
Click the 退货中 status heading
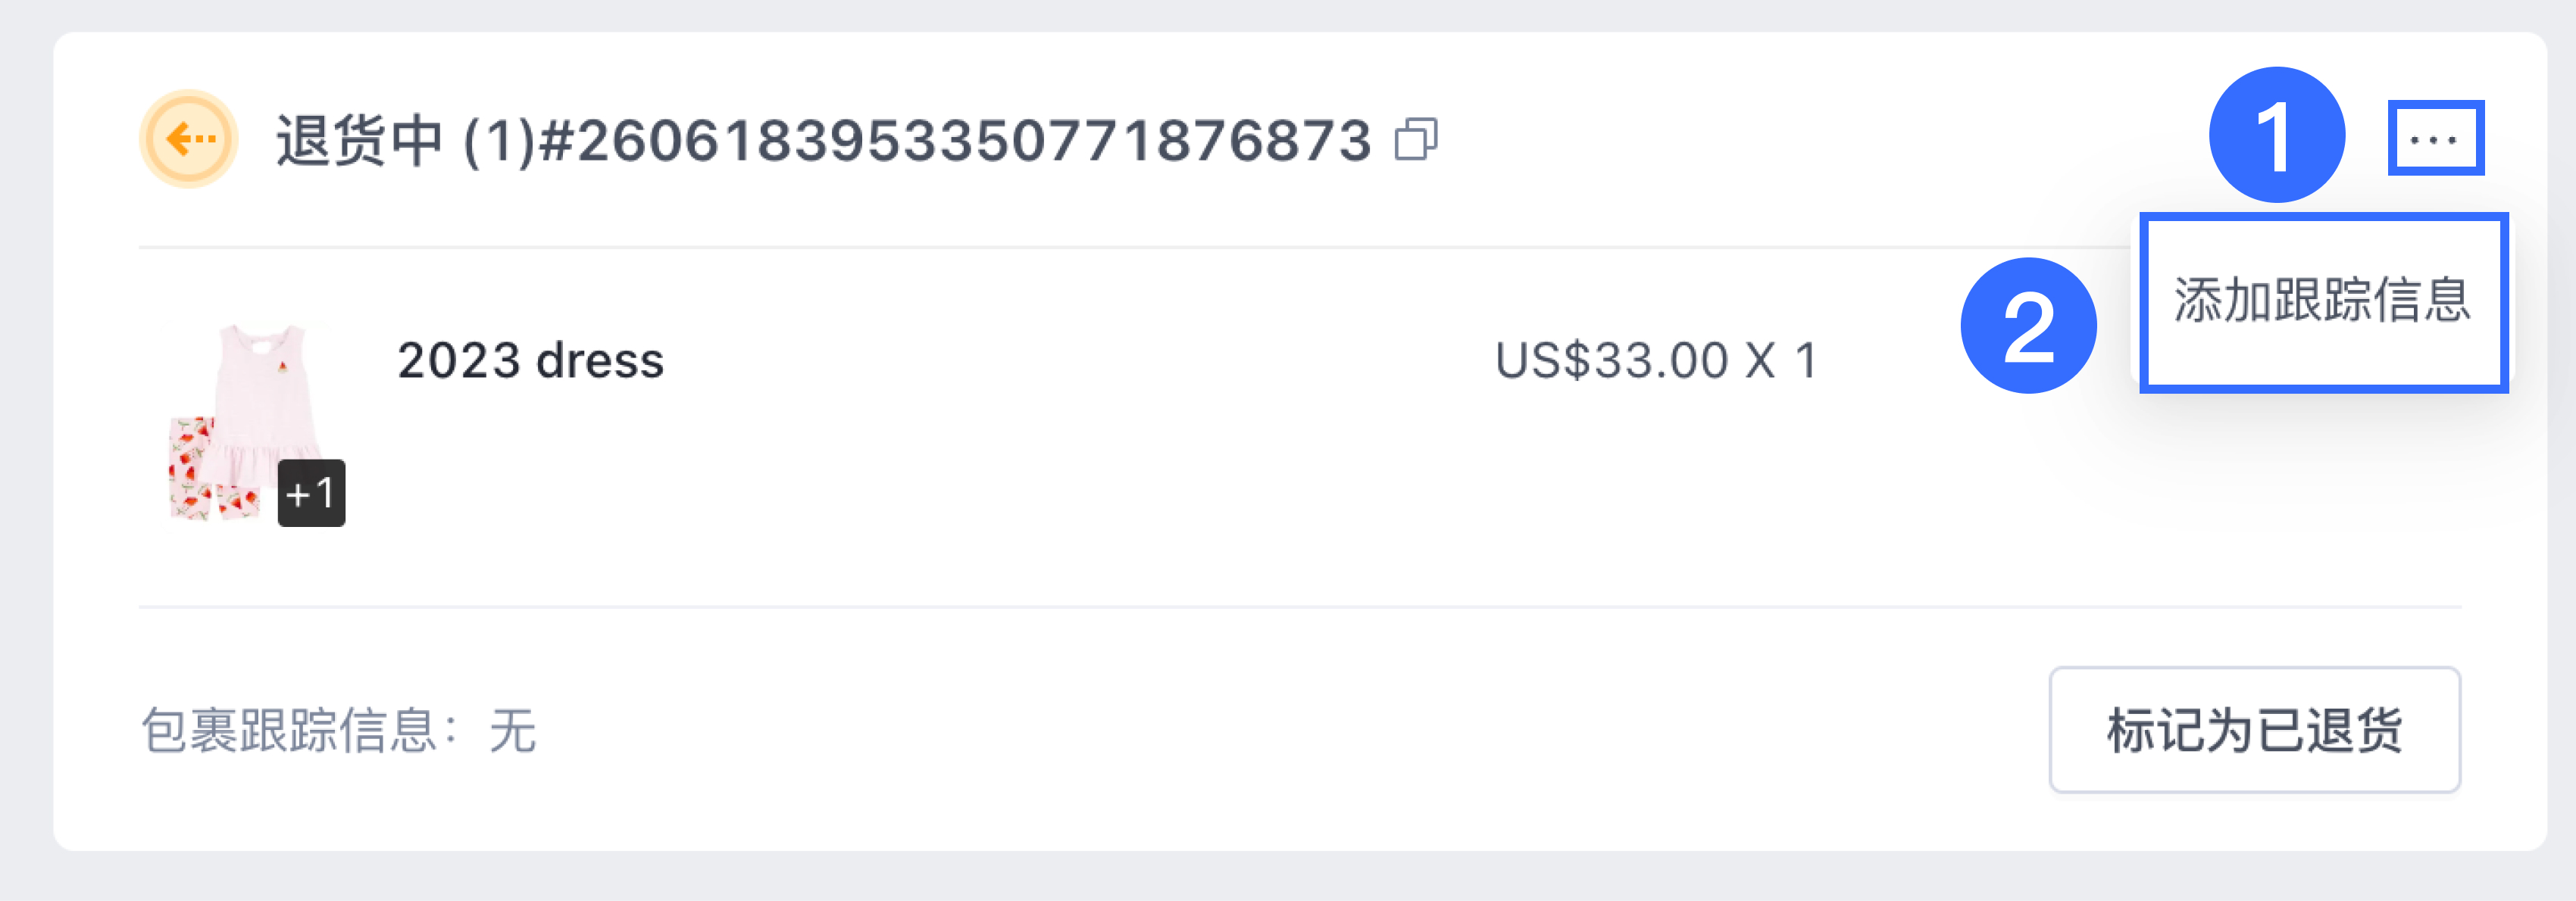coord(359,140)
